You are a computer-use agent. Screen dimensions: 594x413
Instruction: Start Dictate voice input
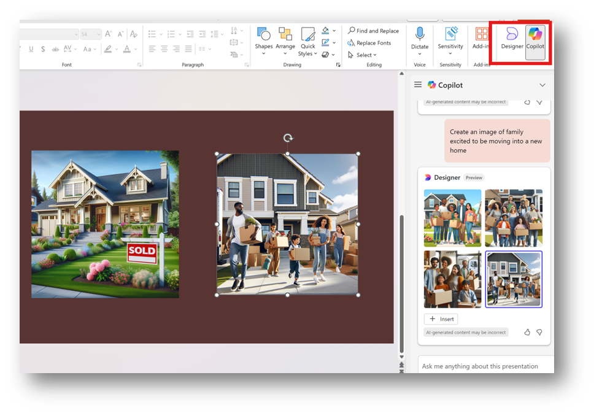click(x=420, y=41)
